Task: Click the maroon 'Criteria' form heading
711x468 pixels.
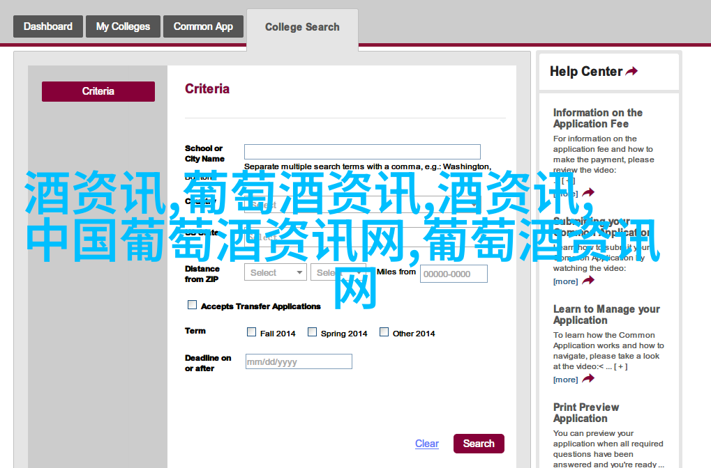Action: [x=207, y=88]
